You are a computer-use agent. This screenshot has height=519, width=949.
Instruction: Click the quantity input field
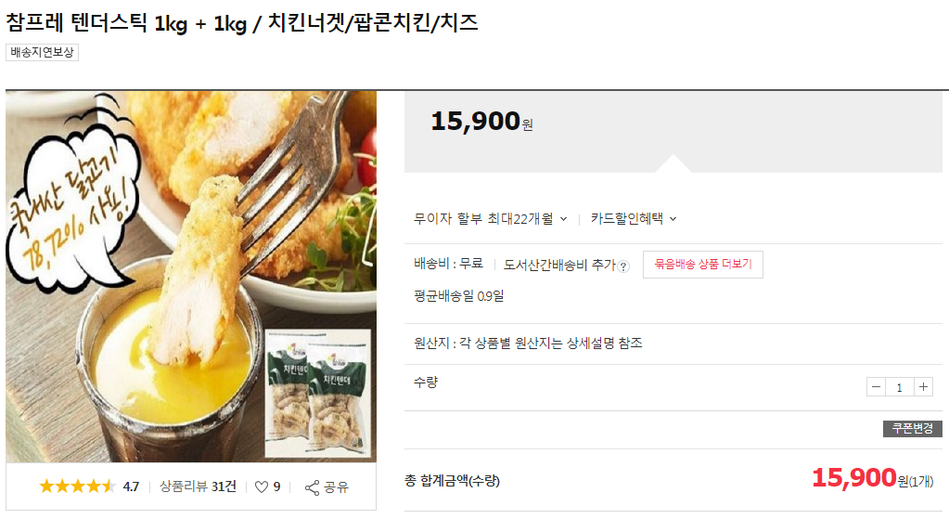tap(900, 386)
